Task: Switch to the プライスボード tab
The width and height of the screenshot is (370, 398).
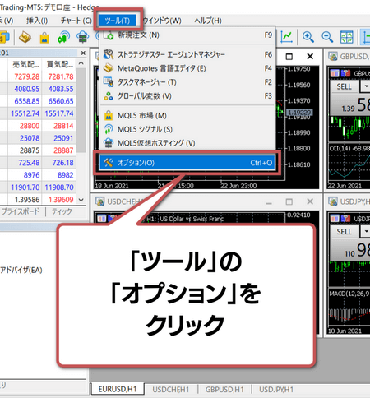Action: [x=21, y=211]
